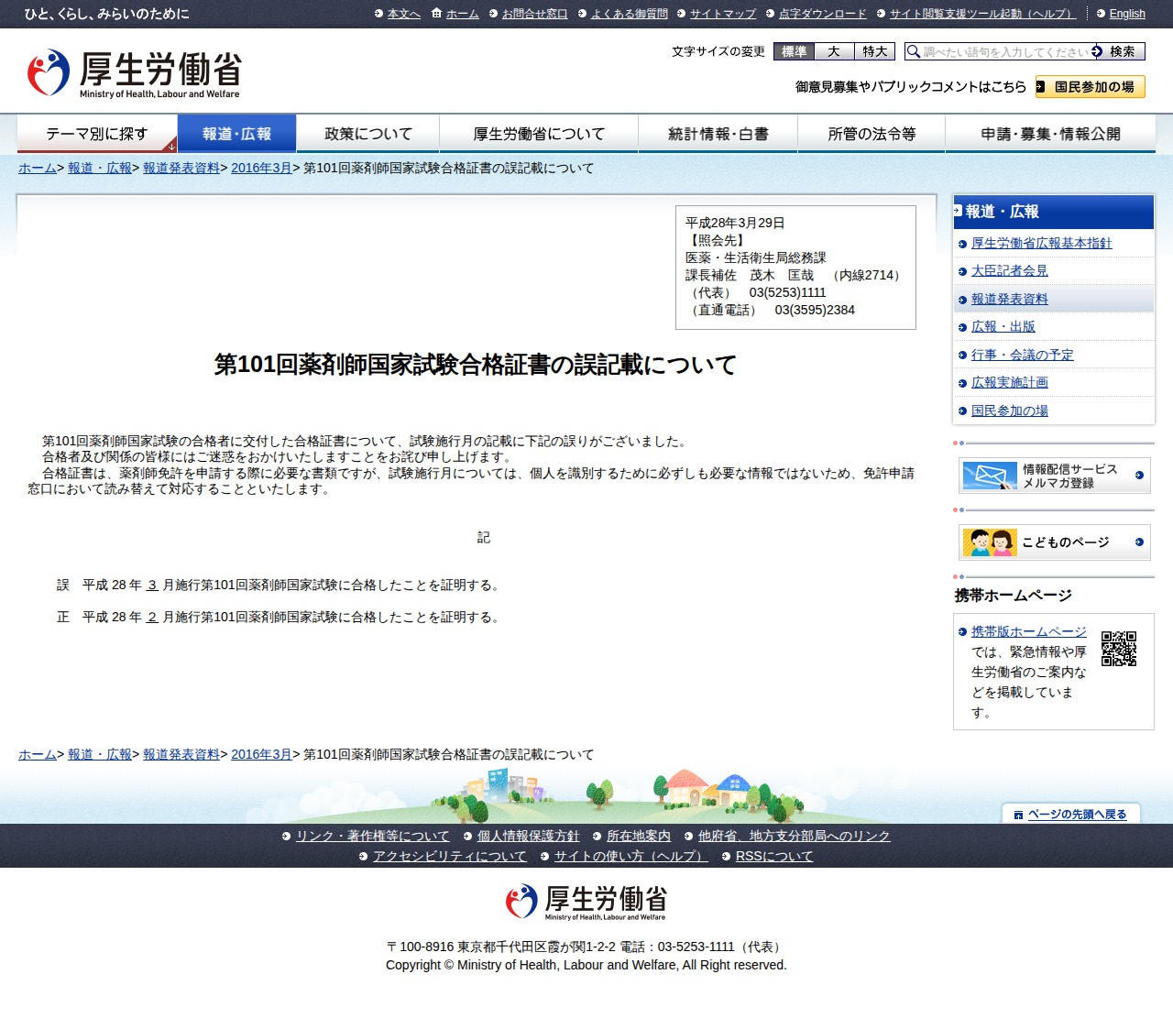Open 所在地案内 footer link
Image resolution: width=1173 pixels, height=1018 pixels.
point(639,836)
